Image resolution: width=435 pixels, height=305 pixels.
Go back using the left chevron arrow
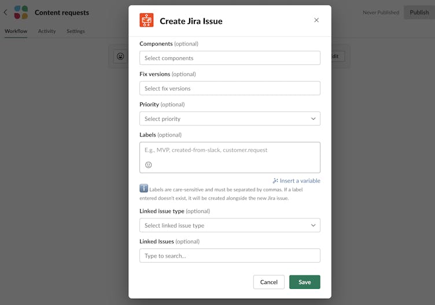point(6,13)
